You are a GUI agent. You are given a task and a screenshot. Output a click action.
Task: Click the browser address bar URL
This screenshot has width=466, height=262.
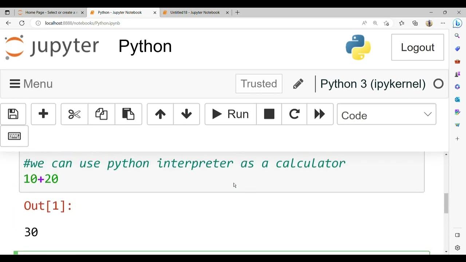(83, 23)
